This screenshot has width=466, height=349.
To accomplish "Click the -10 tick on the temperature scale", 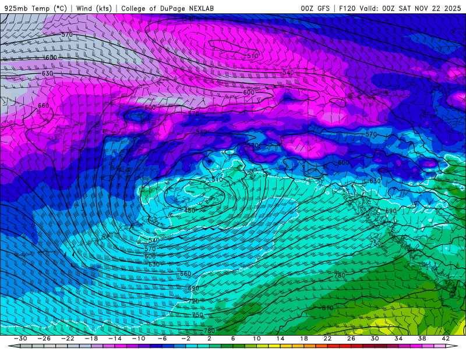I will (x=139, y=339).
